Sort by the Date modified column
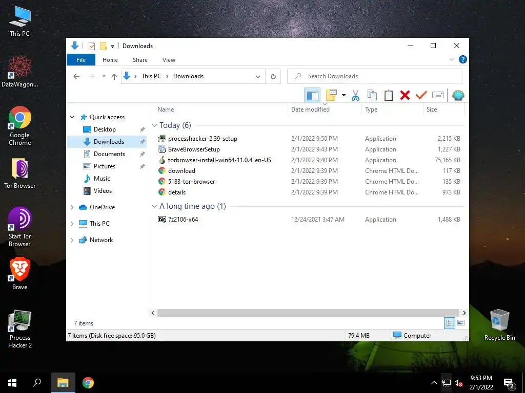 point(325,110)
